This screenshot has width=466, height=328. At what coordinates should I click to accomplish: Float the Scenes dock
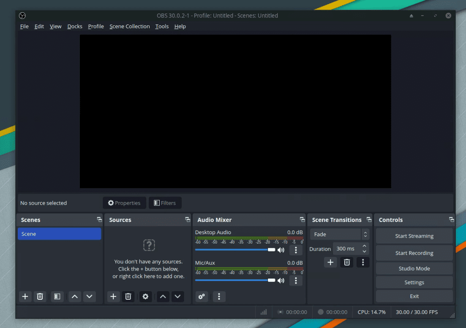pyautogui.click(x=99, y=219)
